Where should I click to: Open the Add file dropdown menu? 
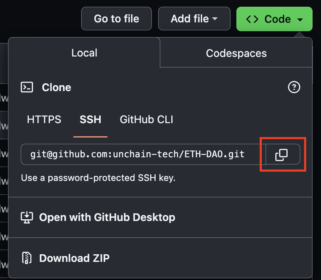(194, 19)
